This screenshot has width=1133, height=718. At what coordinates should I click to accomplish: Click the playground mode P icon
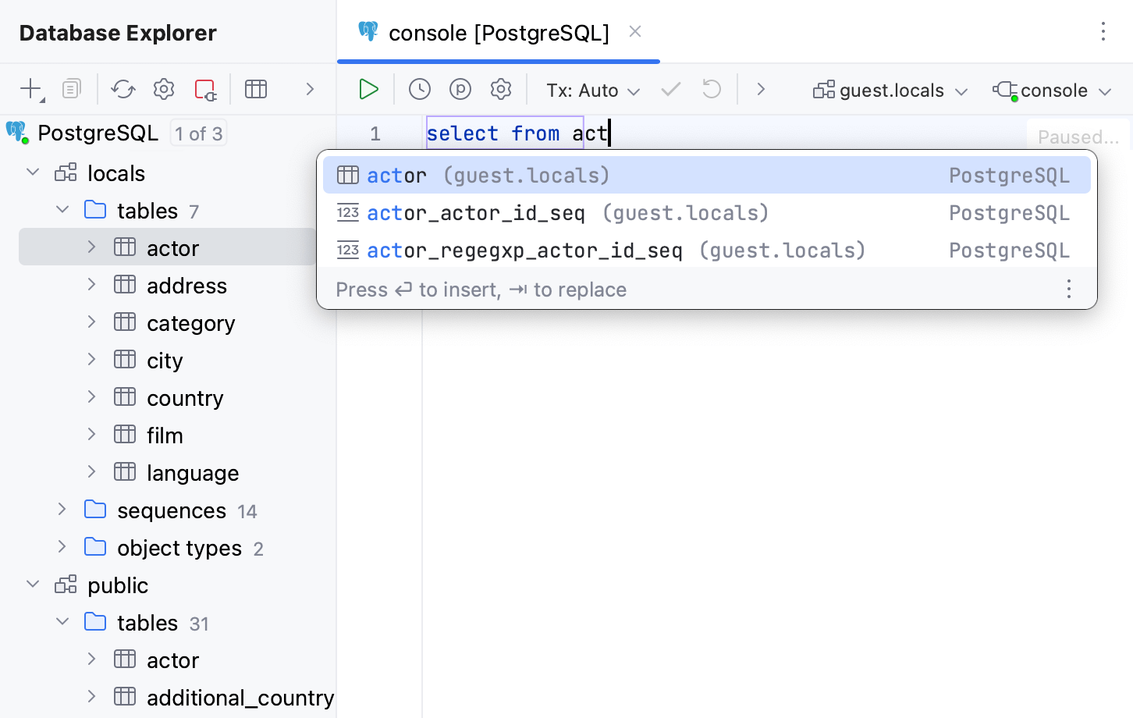[460, 90]
